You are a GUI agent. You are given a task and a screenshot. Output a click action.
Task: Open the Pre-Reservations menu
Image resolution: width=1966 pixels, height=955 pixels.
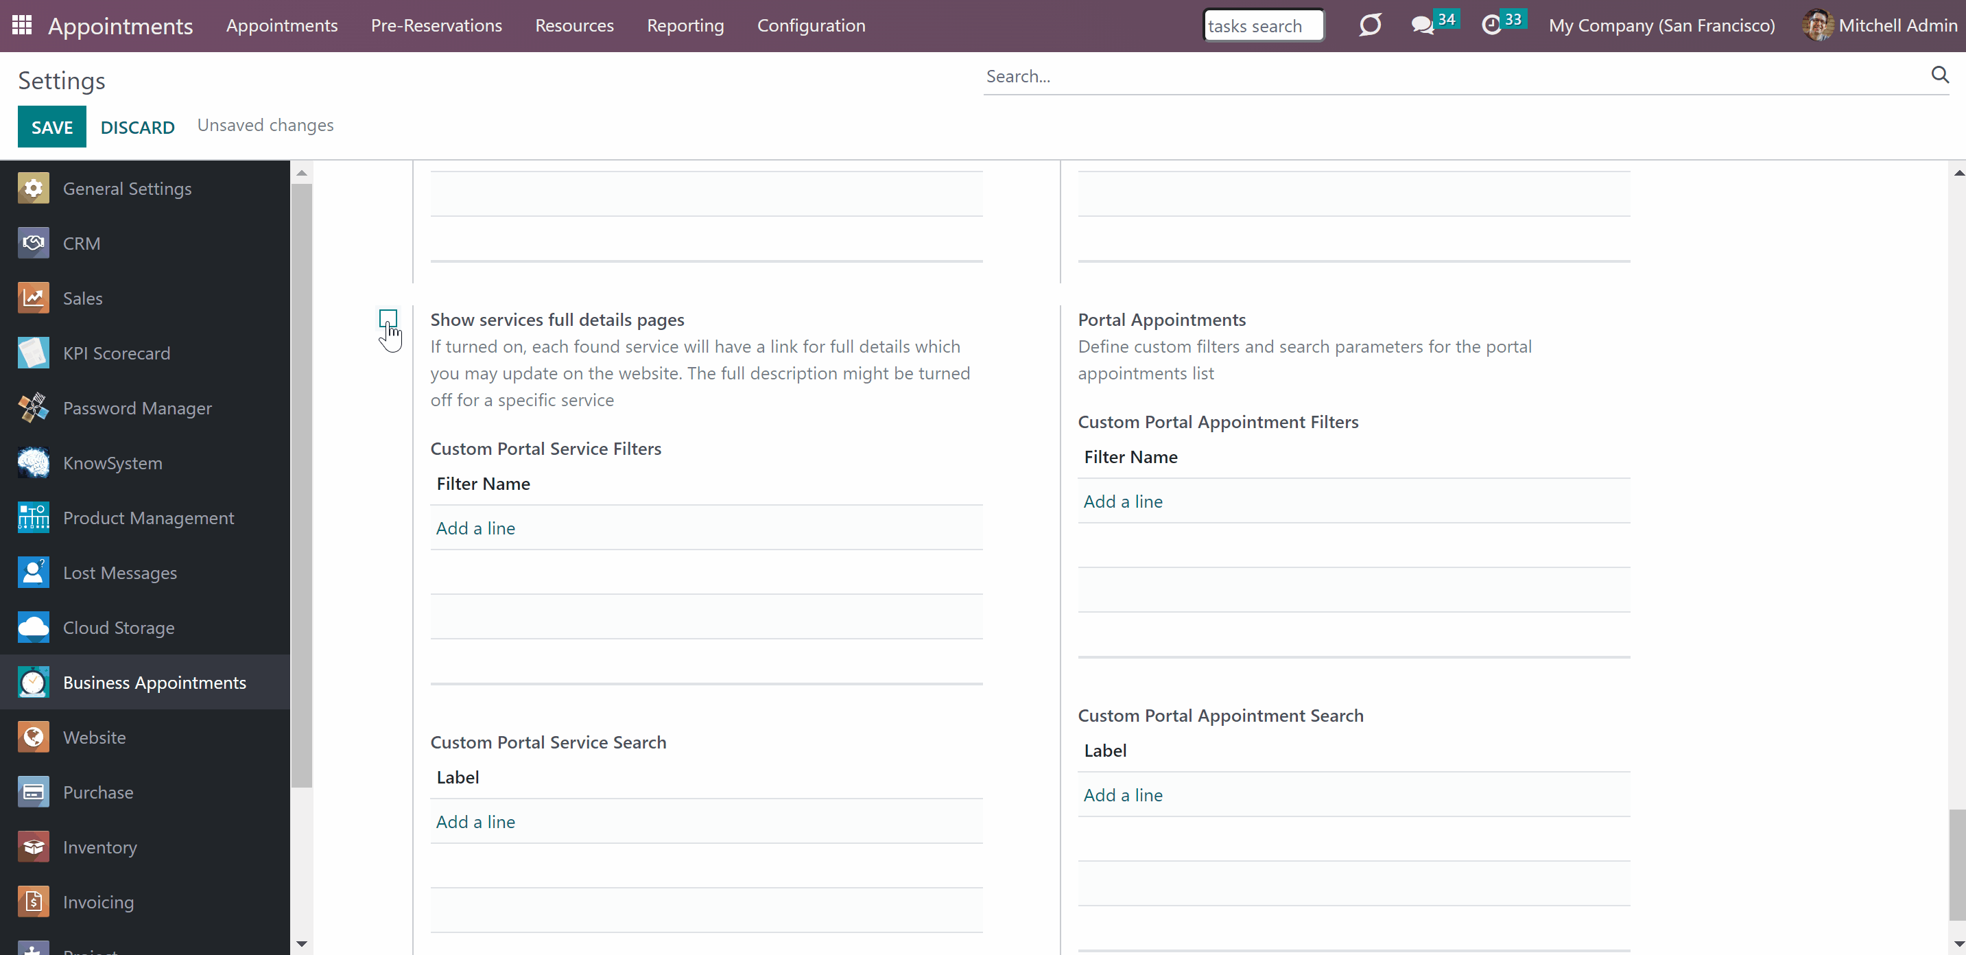(x=436, y=25)
